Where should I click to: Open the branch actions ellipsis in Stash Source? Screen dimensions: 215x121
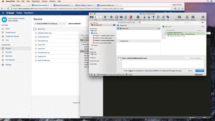pos(64,24)
